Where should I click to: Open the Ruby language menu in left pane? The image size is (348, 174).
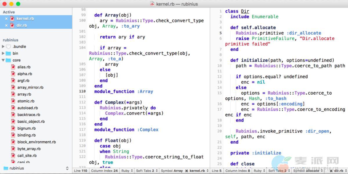(127, 171)
